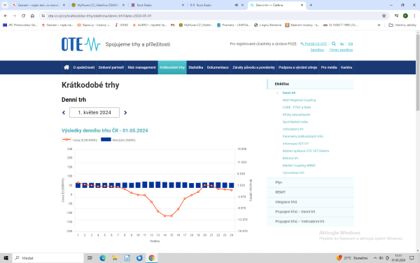
Task: Click the home icon in navigation bar
Action: coord(66,67)
